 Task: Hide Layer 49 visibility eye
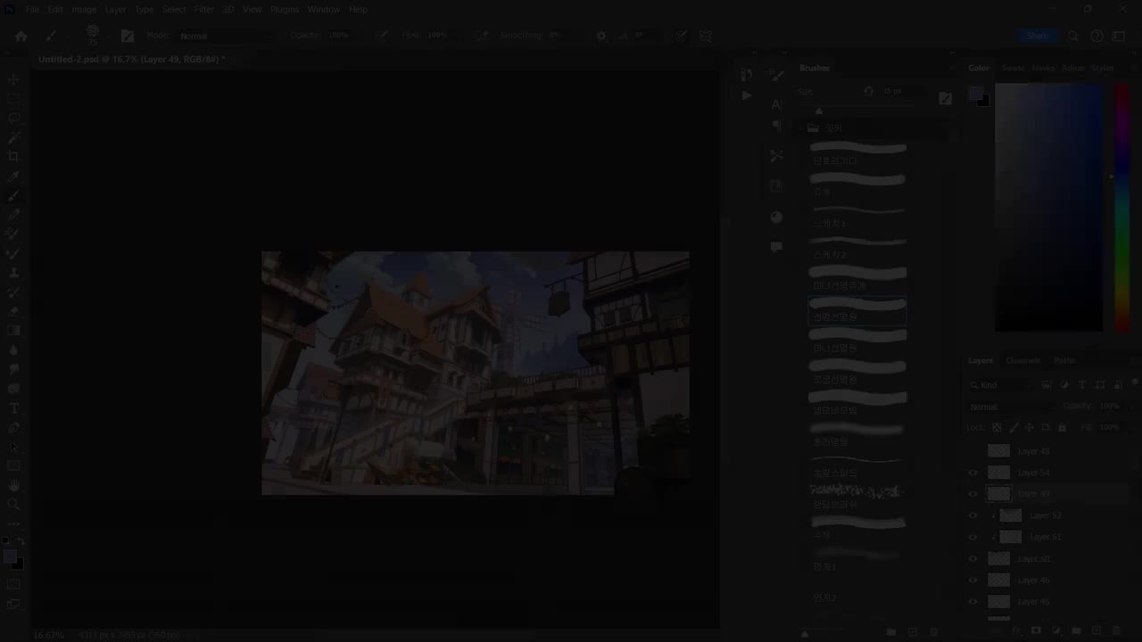(x=973, y=494)
